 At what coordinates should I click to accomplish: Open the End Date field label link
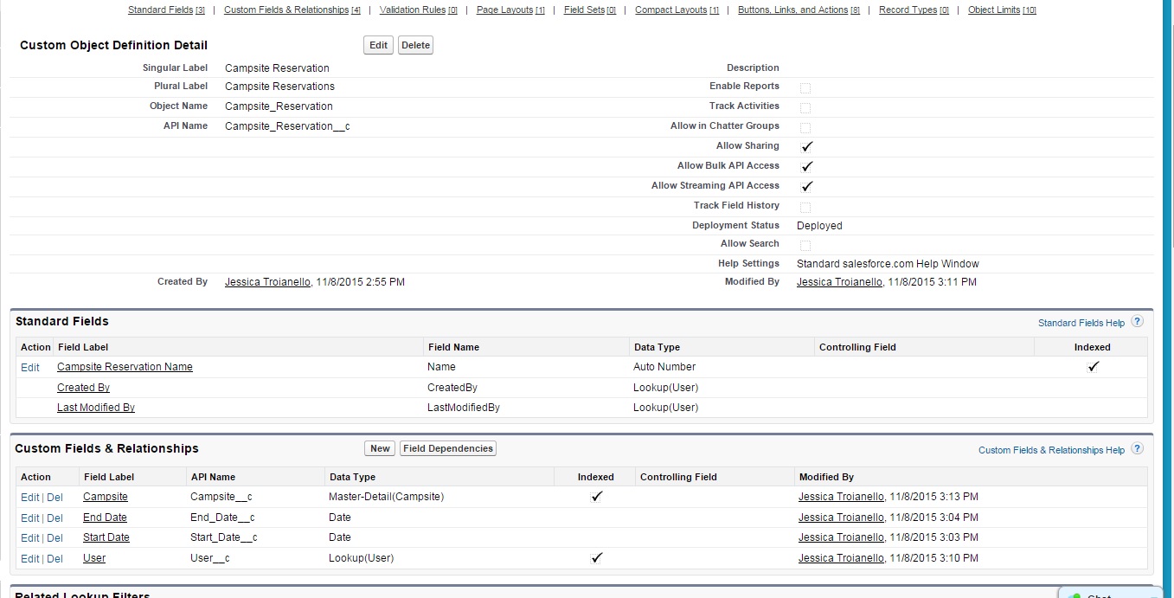tap(105, 518)
